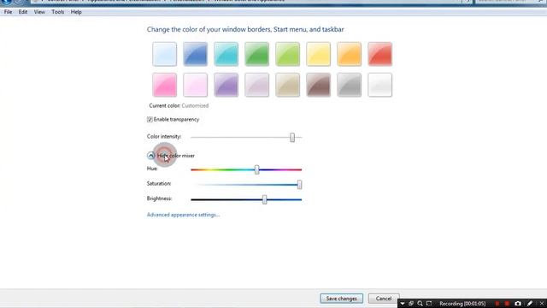Select the Sea teal color swatch
Viewport: 547px width, 308px height.
click(x=226, y=54)
